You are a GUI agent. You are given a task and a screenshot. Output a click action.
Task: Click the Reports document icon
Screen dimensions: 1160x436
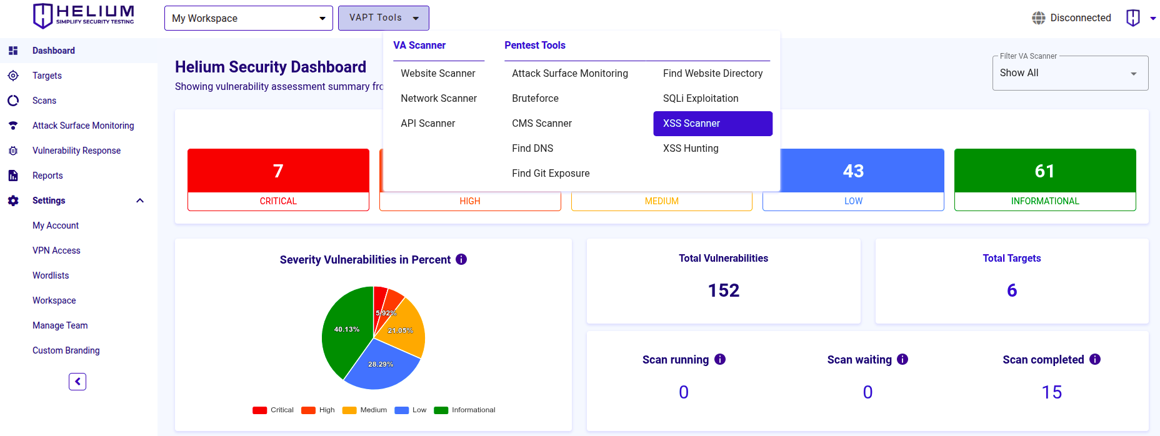point(13,176)
